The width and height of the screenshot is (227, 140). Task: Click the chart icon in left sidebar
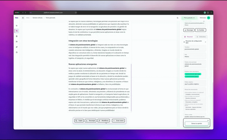16,26
